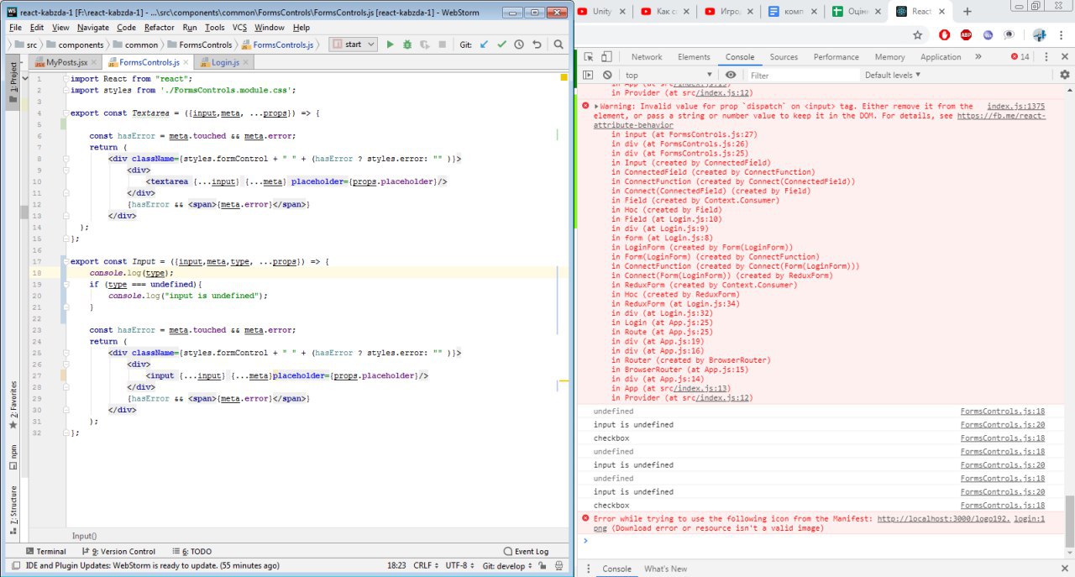Toggle the live expression eye icon

click(x=731, y=75)
